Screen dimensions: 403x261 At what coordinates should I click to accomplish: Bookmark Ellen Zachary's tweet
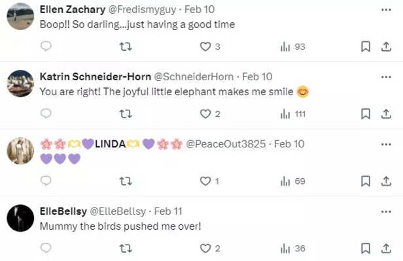pos(366,46)
